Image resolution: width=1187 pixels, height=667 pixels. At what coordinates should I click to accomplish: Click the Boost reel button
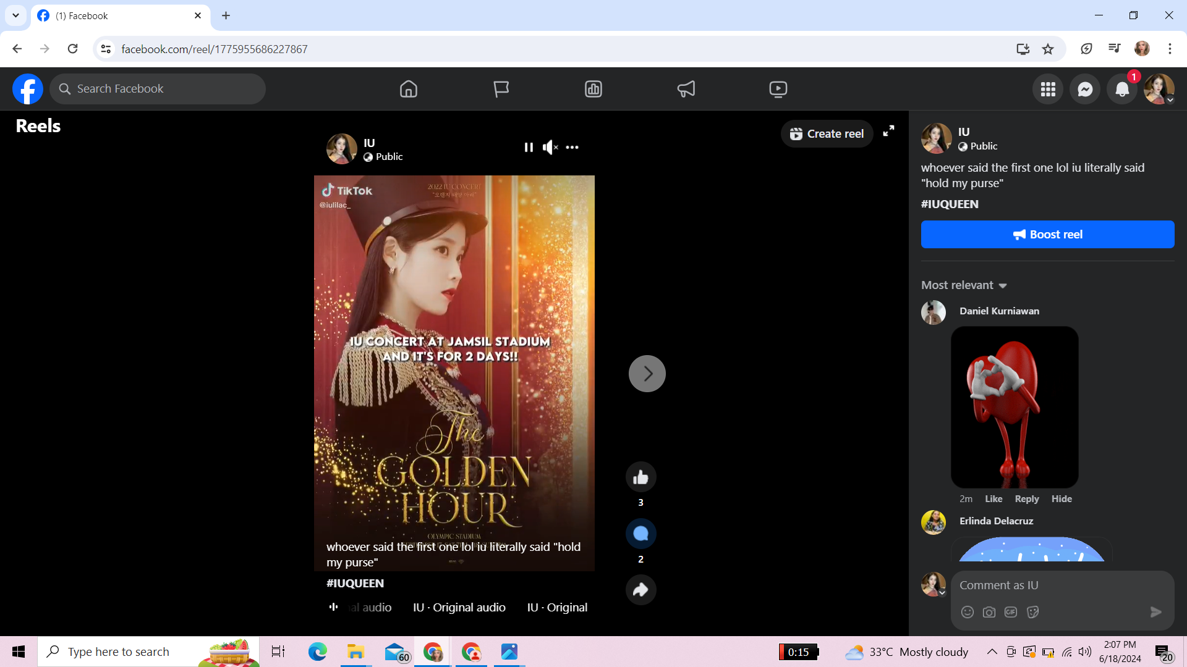(1047, 235)
